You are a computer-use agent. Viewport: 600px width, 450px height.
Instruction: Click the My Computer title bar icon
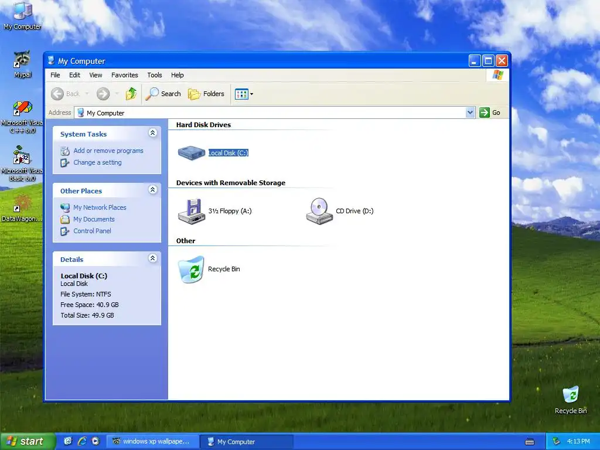pos(52,60)
